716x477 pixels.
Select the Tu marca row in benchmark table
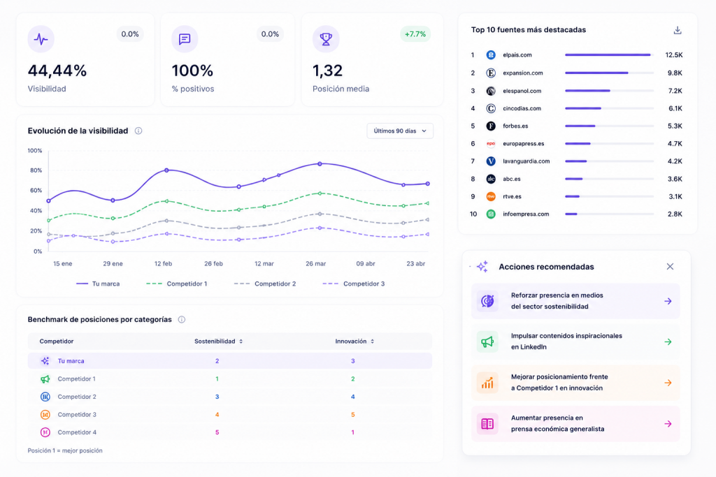click(x=229, y=360)
